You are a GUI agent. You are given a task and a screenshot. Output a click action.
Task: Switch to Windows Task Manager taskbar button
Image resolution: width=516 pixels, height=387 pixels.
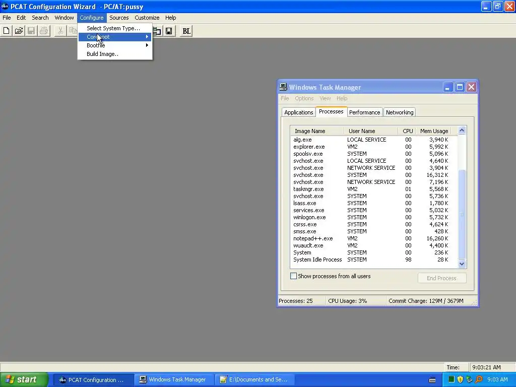pyautogui.click(x=174, y=380)
